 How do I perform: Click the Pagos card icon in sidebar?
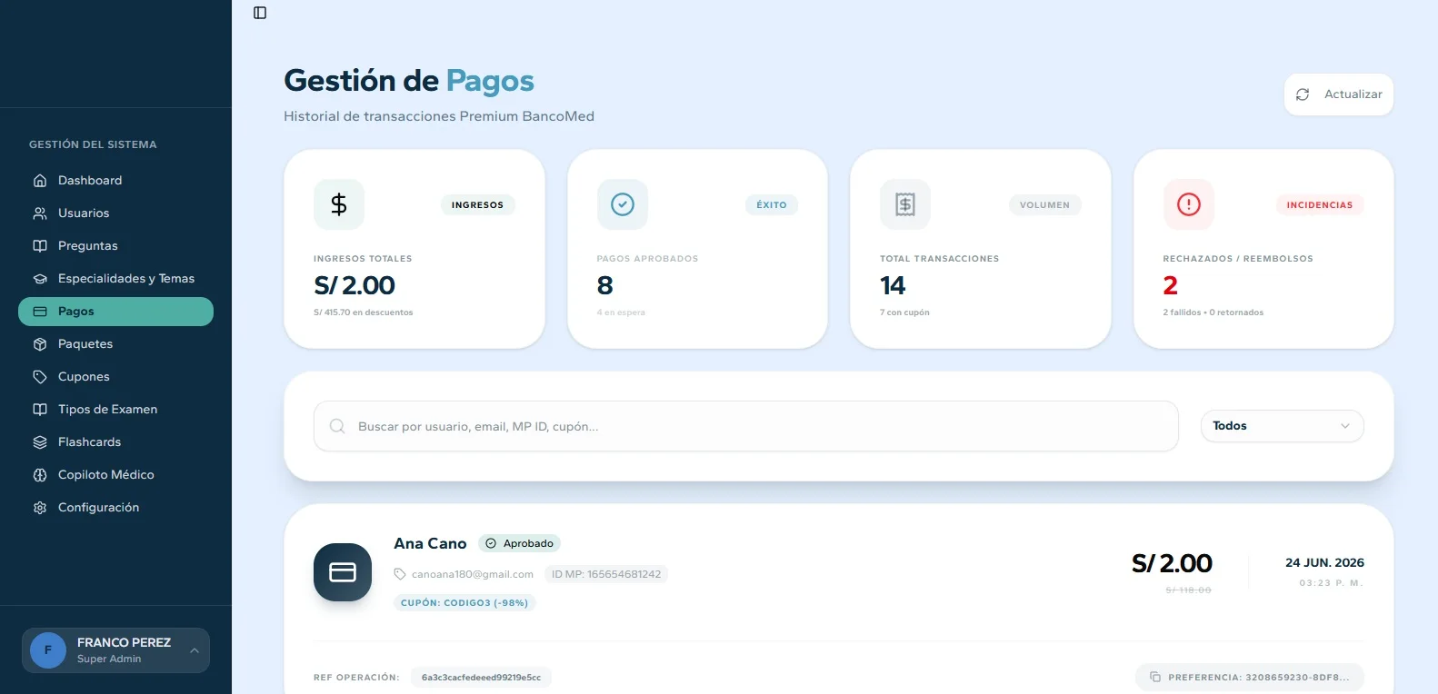point(40,312)
